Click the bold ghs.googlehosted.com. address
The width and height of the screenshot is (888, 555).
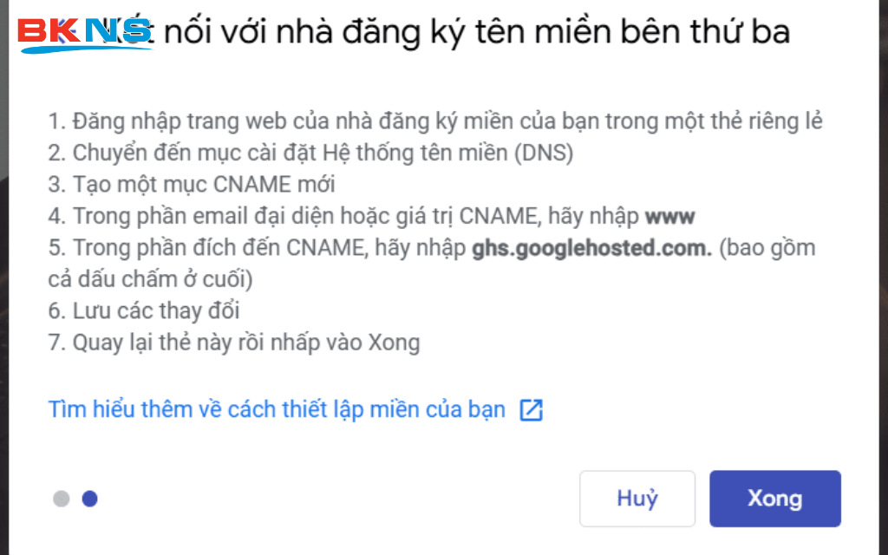(591, 248)
